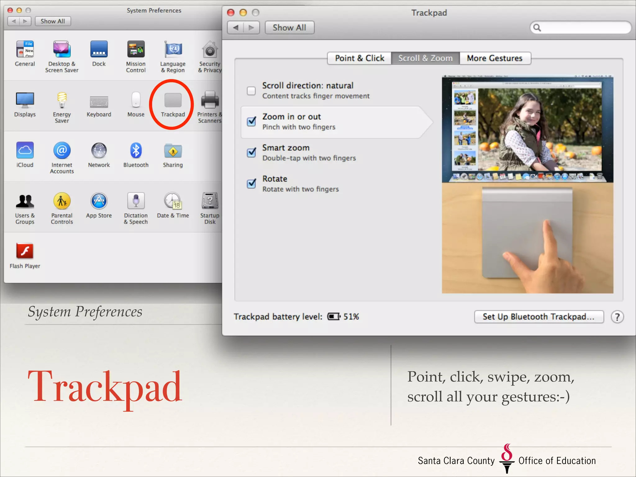Go forward in System Preferences window
This screenshot has height=477, width=636.
click(25, 21)
